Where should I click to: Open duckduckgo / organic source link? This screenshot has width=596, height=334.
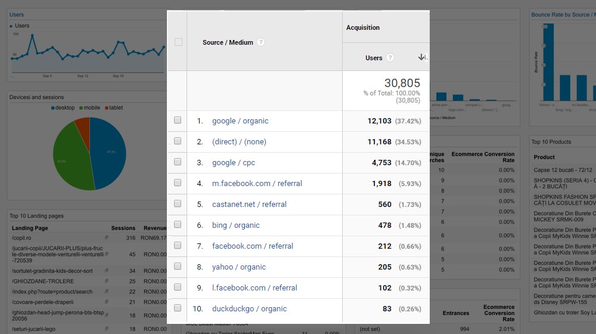(249, 309)
